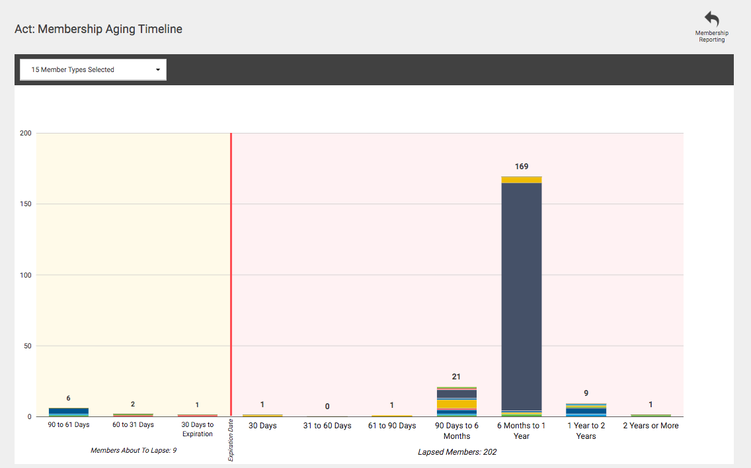Viewport: 751px width, 468px height.
Task: Click the '2 Years or More' axis label
Action: pyautogui.click(x=651, y=426)
